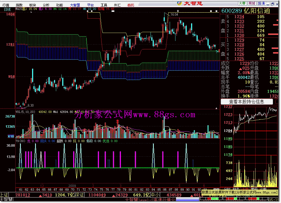Click sell-1 price 1230
The width and height of the screenshot is (281, 203).
click(239, 35)
